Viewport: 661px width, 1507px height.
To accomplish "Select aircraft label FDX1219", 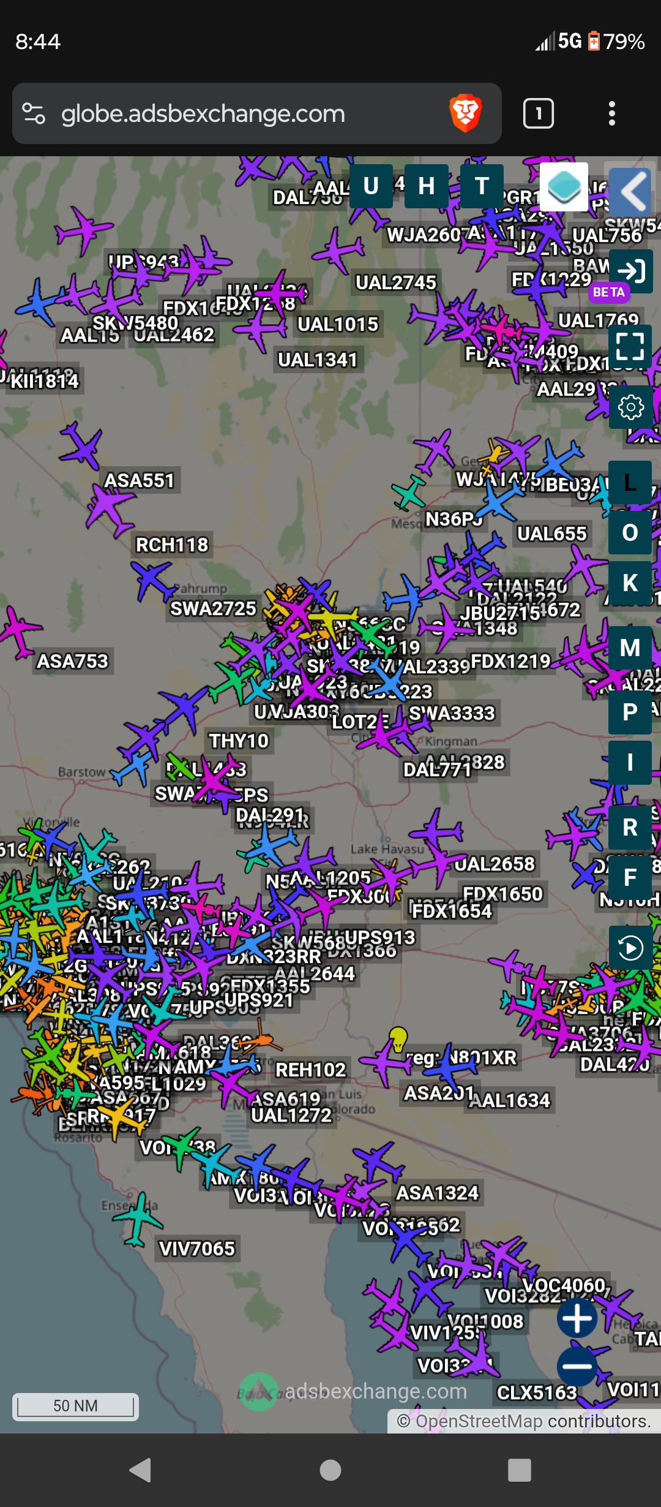I will (510, 661).
